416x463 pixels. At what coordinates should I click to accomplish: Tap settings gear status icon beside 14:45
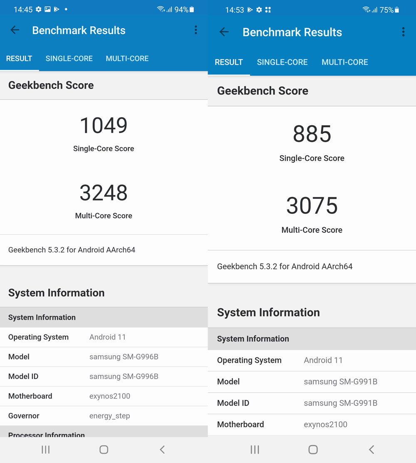pyautogui.click(x=39, y=10)
